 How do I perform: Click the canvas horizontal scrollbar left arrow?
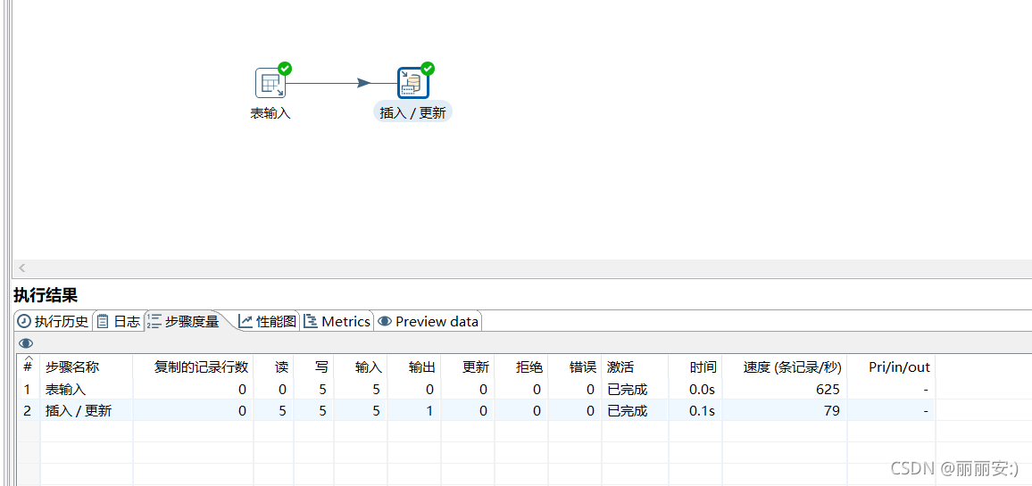pyautogui.click(x=21, y=268)
